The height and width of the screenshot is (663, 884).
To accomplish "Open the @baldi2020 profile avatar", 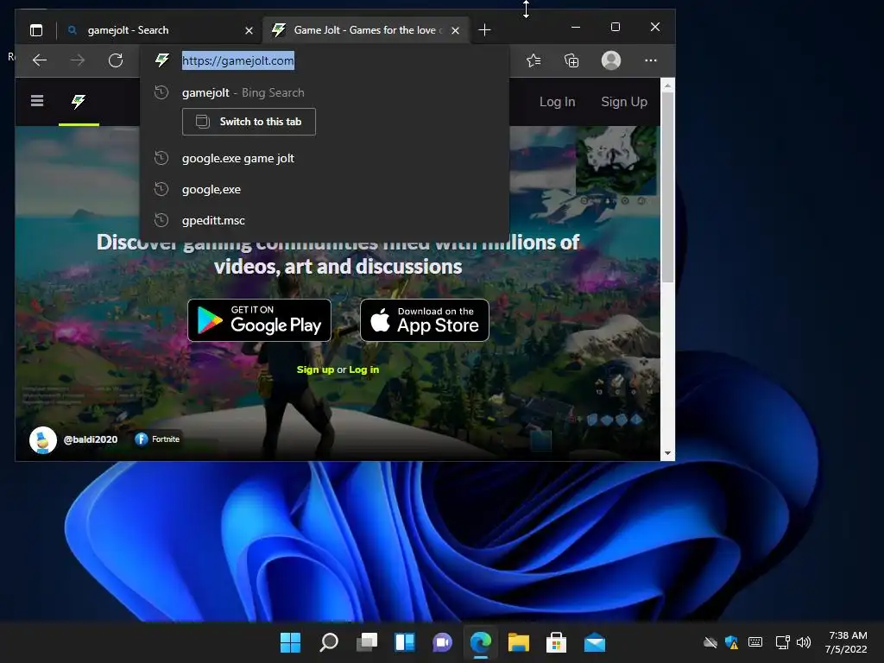I will 43,439.
